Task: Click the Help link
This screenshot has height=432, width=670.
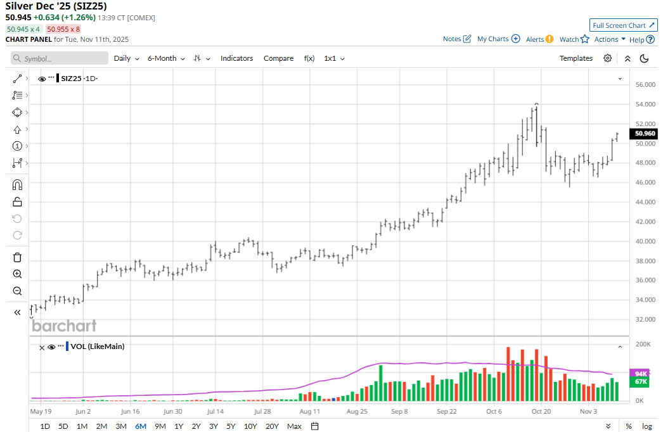Action: [636, 40]
